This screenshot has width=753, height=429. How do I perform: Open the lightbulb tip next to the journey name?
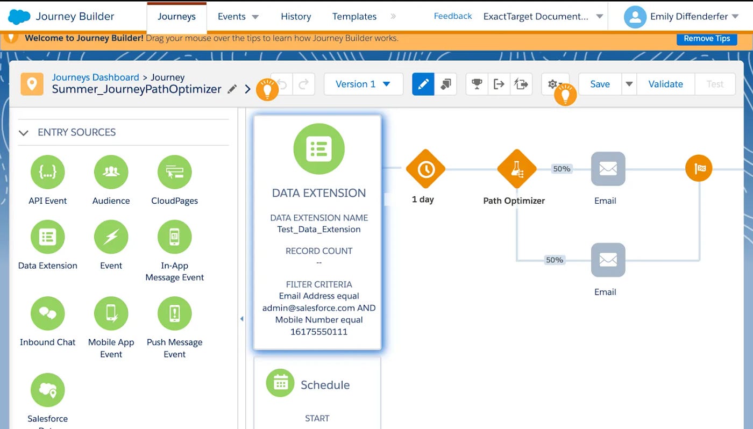[267, 89]
